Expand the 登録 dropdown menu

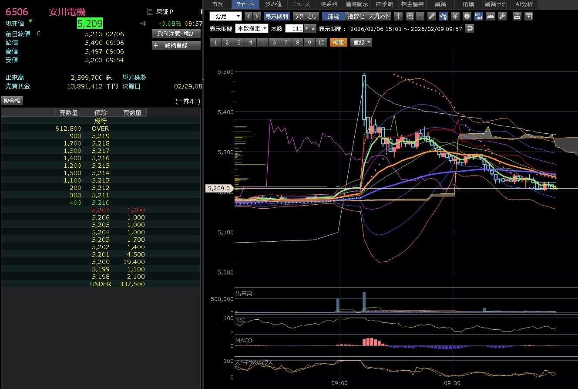[362, 42]
